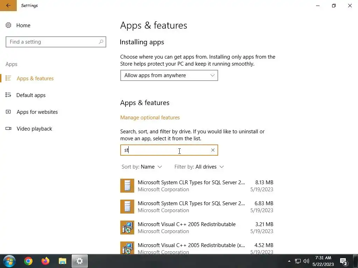Go to Home in the sidebar
358x268 pixels.
[23, 25]
